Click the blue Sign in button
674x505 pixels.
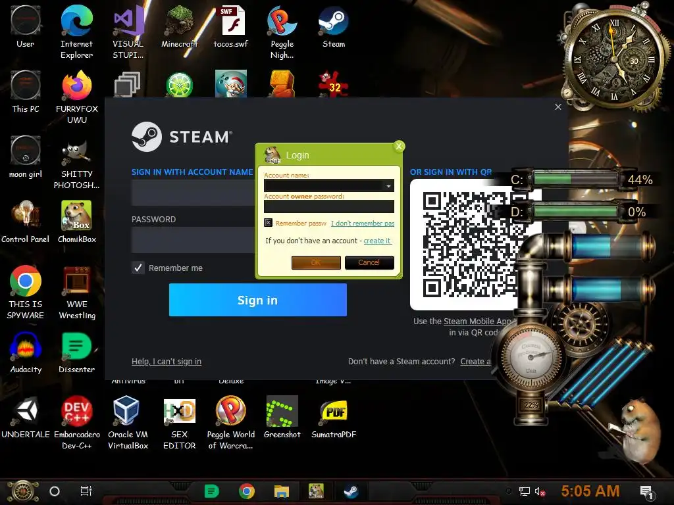257,300
